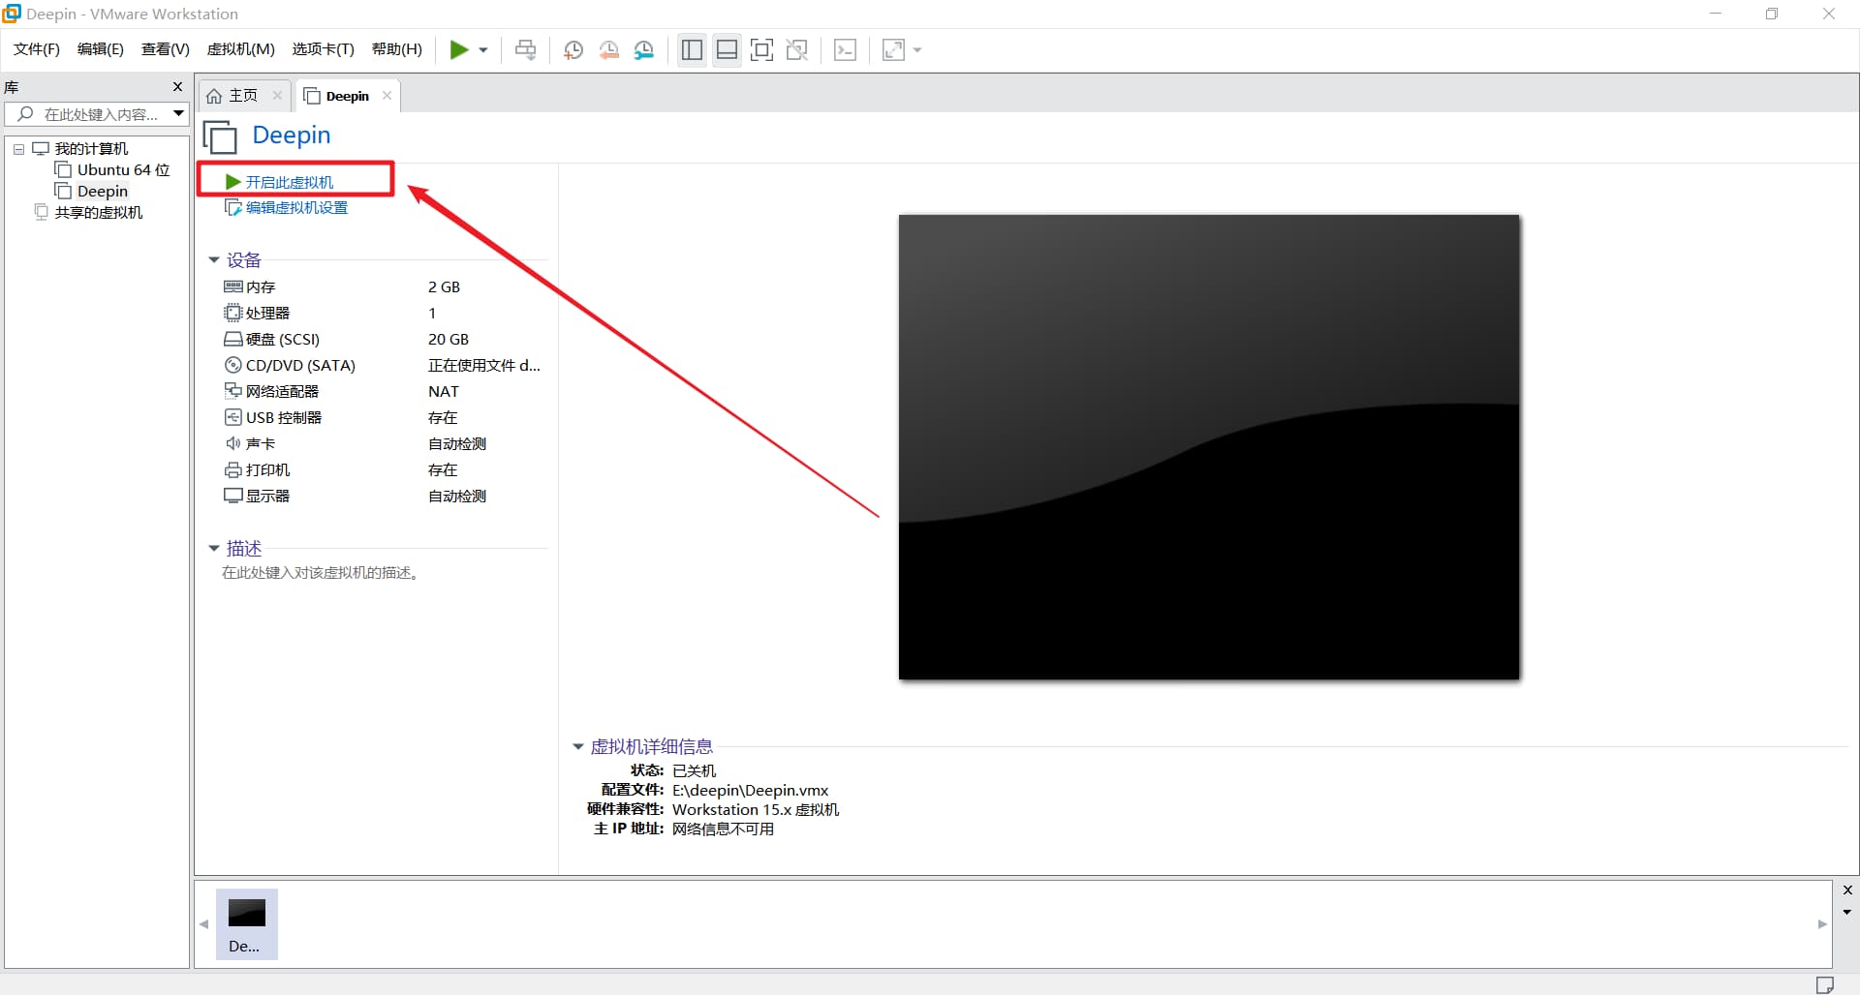The image size is (1860, 995).
Task: Open the library search filter dropdown
Action: coord(179,114)
